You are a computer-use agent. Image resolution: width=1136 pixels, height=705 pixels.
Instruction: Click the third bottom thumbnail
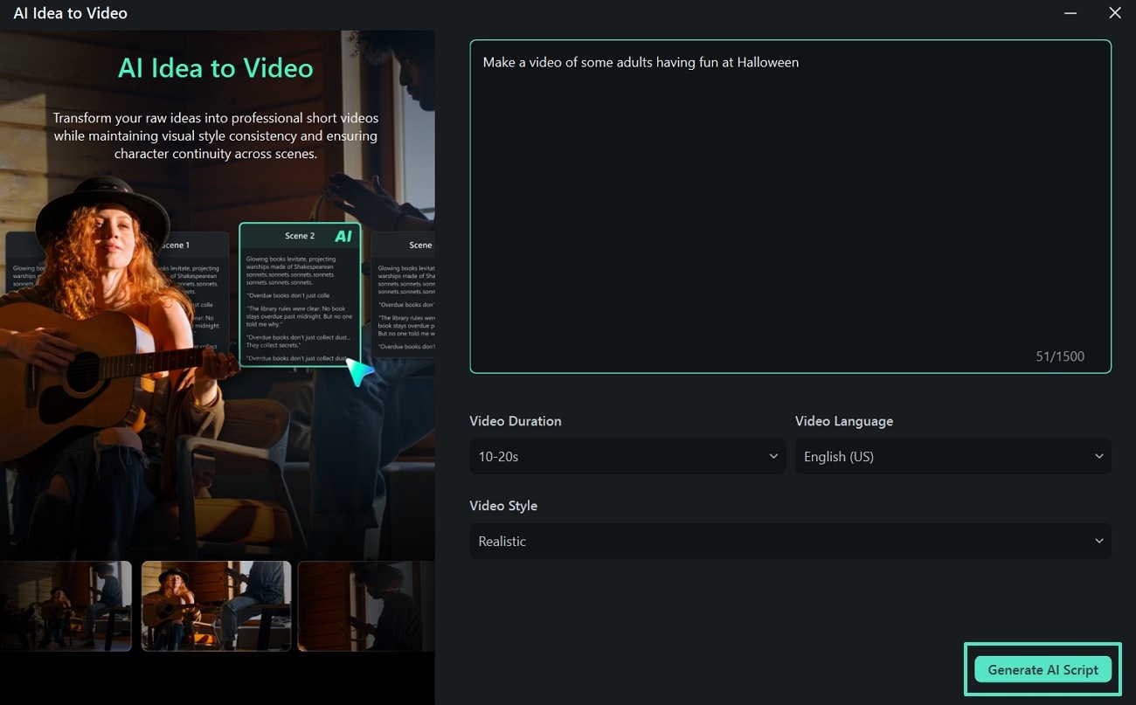coord(365,605)
